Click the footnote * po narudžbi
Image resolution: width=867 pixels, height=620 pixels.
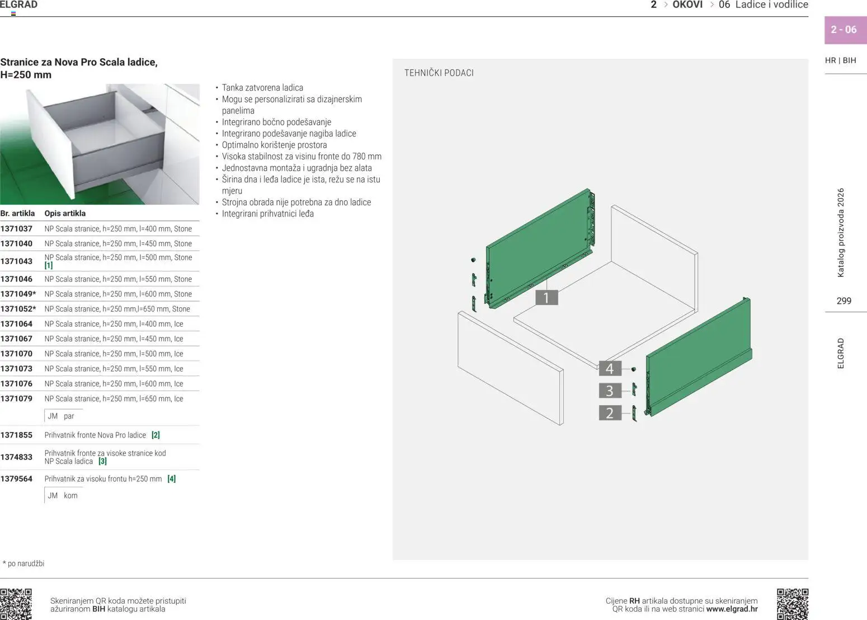tap(23, 563)
